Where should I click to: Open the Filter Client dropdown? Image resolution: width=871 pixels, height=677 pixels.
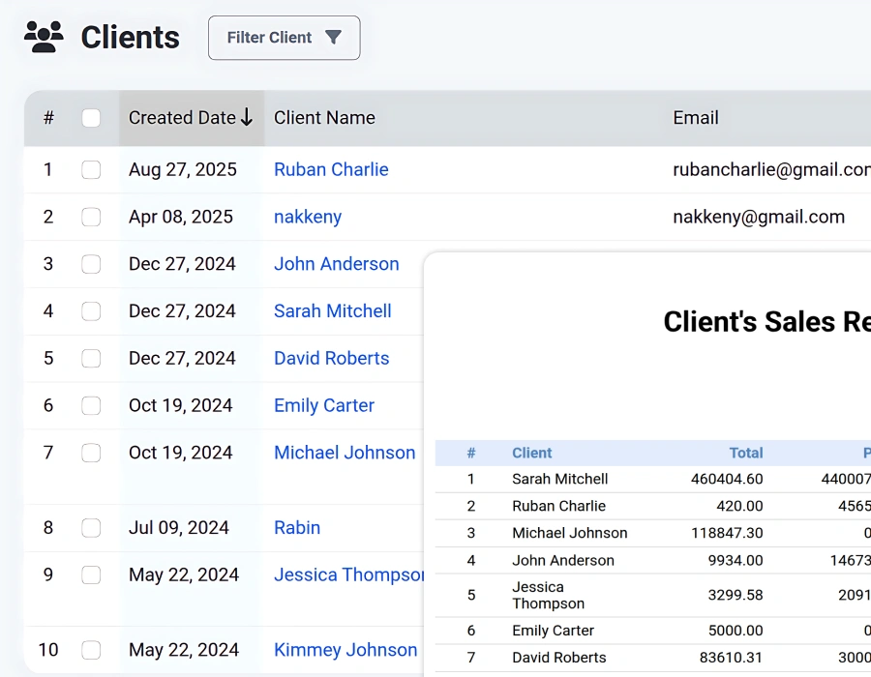284,38
